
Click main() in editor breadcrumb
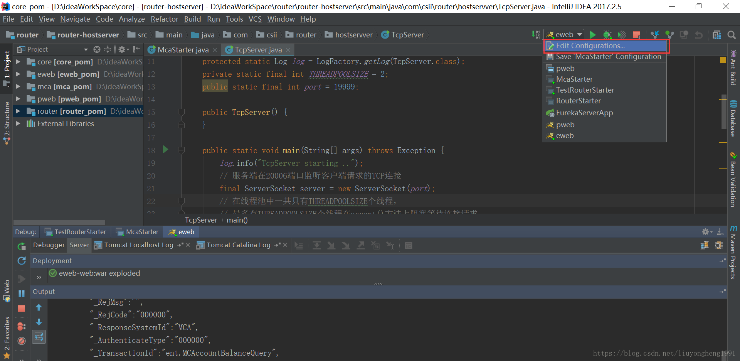(237, 220)
